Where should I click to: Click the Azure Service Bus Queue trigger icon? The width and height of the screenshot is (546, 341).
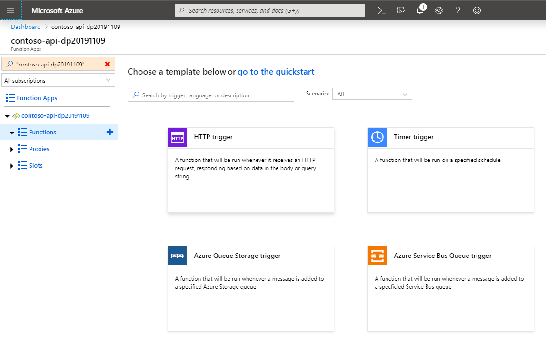(377, 256)
